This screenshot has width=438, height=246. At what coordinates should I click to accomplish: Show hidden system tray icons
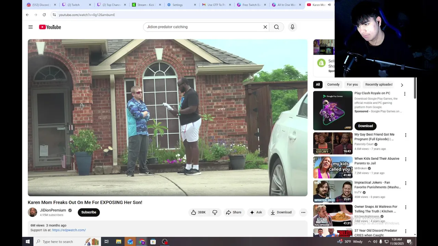pos(369,242)
